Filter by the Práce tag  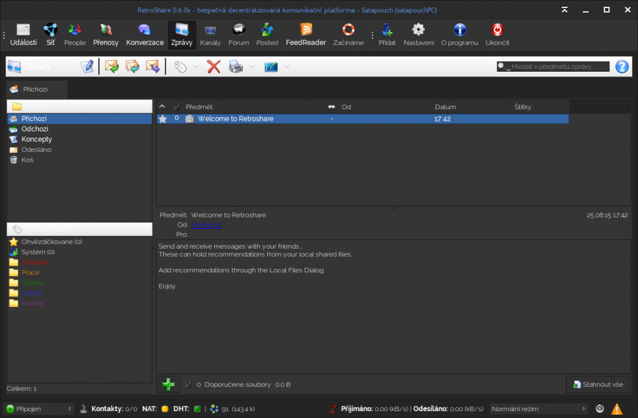tap(80, 272)
